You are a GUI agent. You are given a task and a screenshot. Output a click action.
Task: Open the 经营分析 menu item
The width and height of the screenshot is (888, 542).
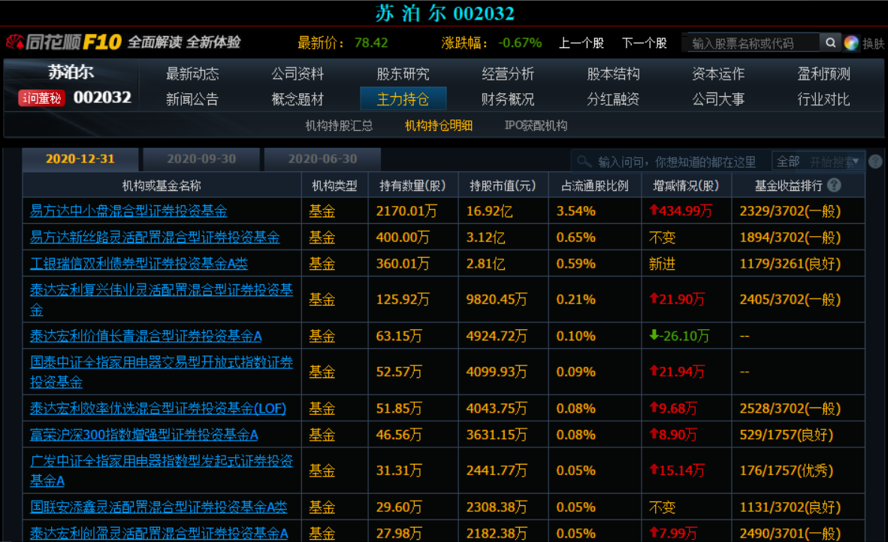tap(507, 74)
